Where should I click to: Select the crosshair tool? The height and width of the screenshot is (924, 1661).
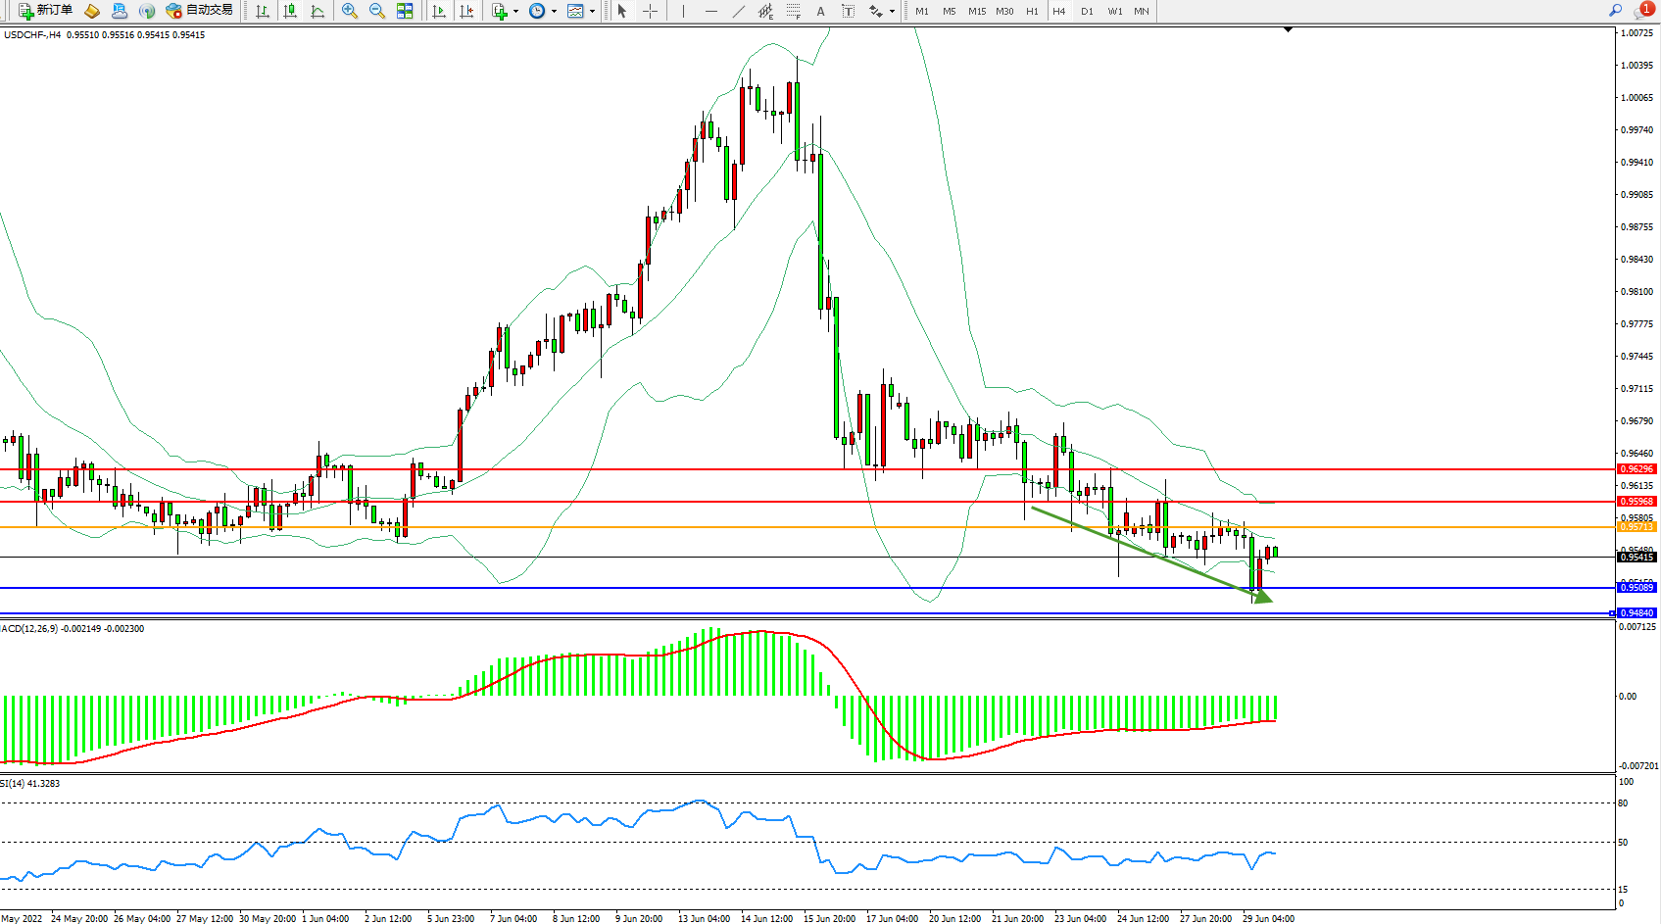650,11
